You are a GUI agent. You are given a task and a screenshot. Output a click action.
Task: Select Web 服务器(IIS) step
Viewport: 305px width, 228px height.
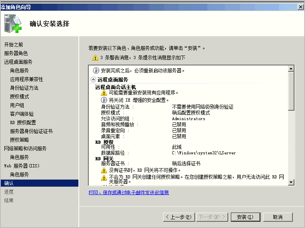[x=22, y=166]
